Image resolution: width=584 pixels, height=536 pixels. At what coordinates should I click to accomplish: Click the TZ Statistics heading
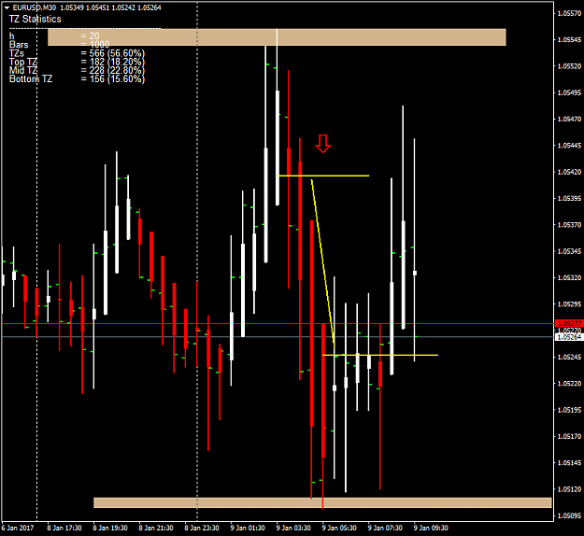coord(35,19)
